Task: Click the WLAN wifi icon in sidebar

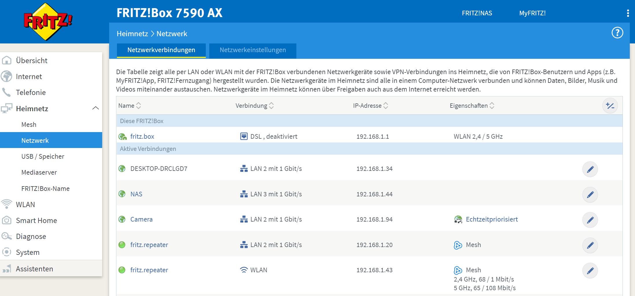Action: pos(7,204)
